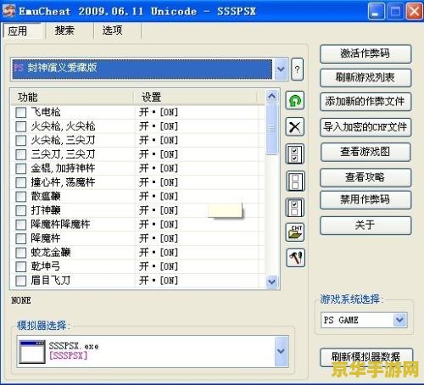424x385 pixels.
Task: Open 查看攻略 button
Action: coord(365,177)
